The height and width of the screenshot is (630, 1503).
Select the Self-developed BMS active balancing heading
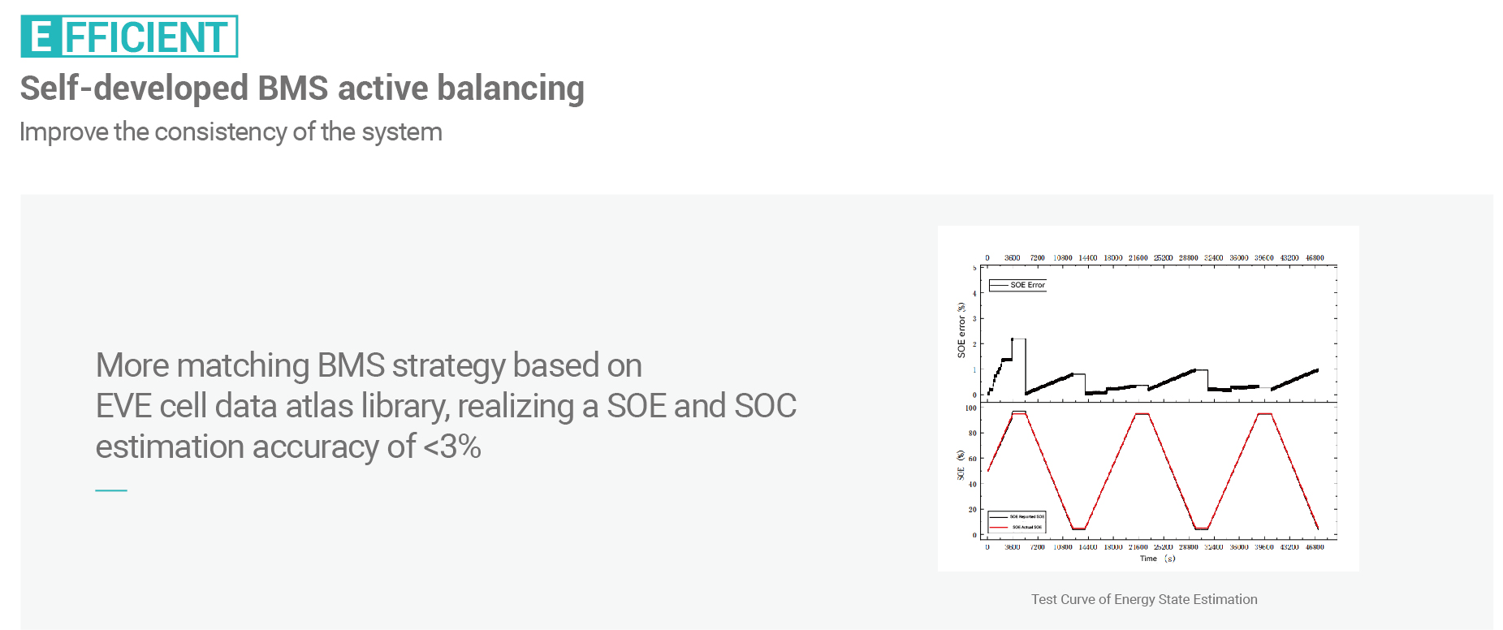(x=302, y=88)
